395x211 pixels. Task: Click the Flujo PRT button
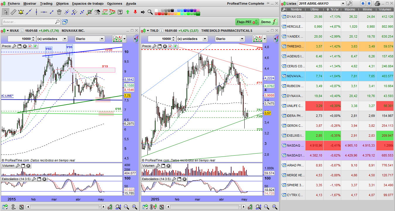coord(247,22)
